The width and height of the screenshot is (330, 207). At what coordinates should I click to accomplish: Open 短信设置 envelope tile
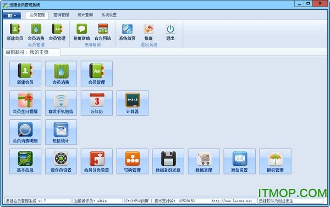[x=239, y=161]
